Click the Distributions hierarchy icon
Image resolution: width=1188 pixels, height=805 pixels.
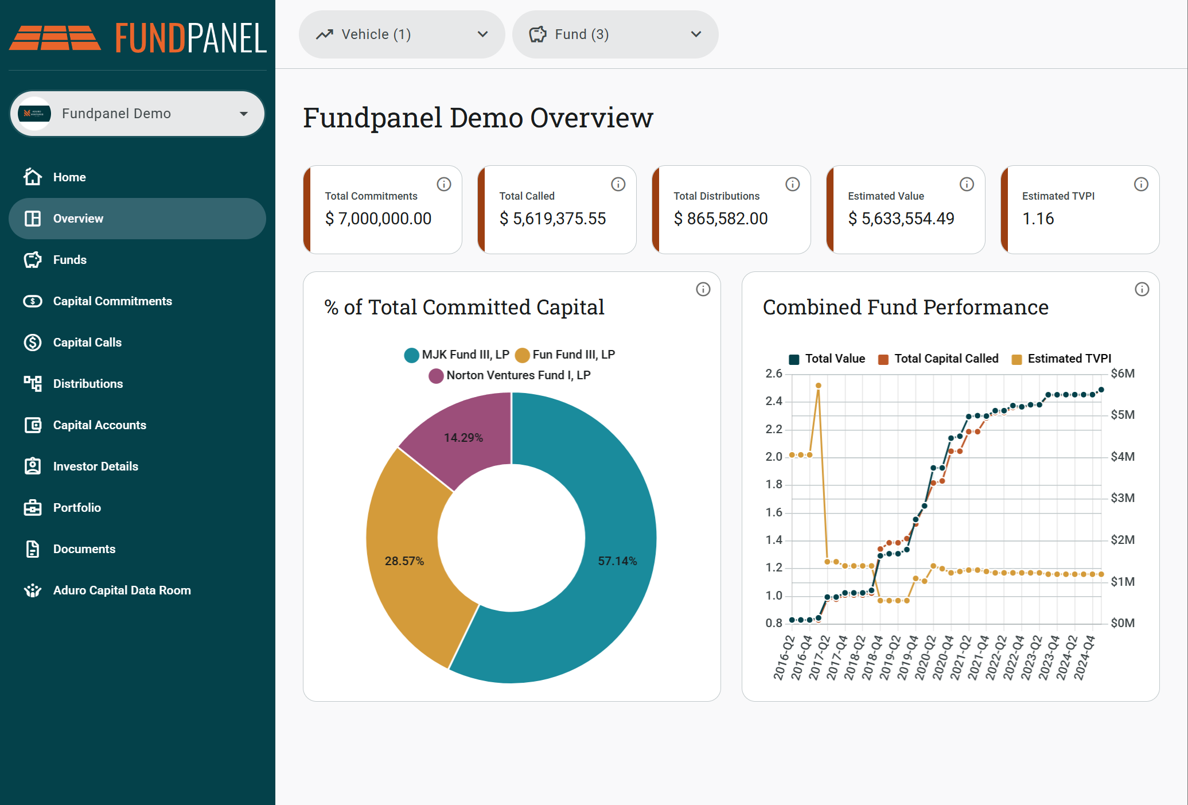(33, 383)
